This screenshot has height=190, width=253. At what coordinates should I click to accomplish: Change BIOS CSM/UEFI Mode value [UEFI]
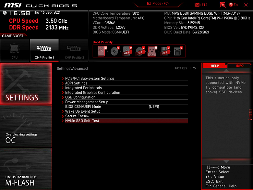tap(154, 107)
